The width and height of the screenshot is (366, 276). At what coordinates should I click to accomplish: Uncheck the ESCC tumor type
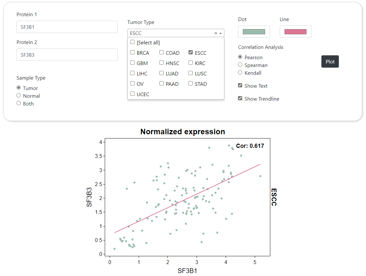(x=191, y=52)
